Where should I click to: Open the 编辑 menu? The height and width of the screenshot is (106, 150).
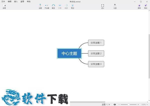[9, 1]
